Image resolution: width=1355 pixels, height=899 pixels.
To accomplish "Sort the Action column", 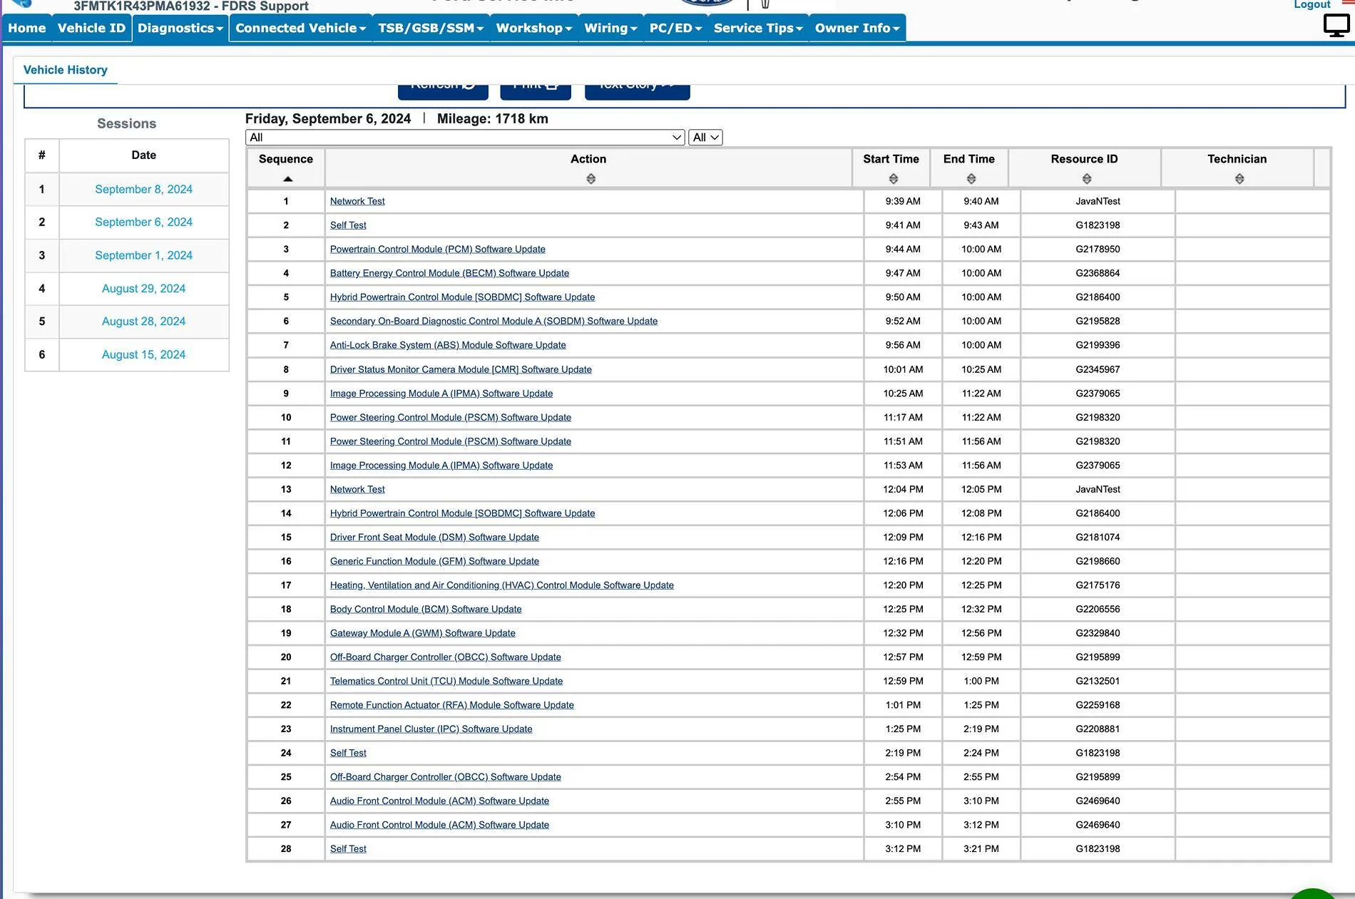I will 590,179.
